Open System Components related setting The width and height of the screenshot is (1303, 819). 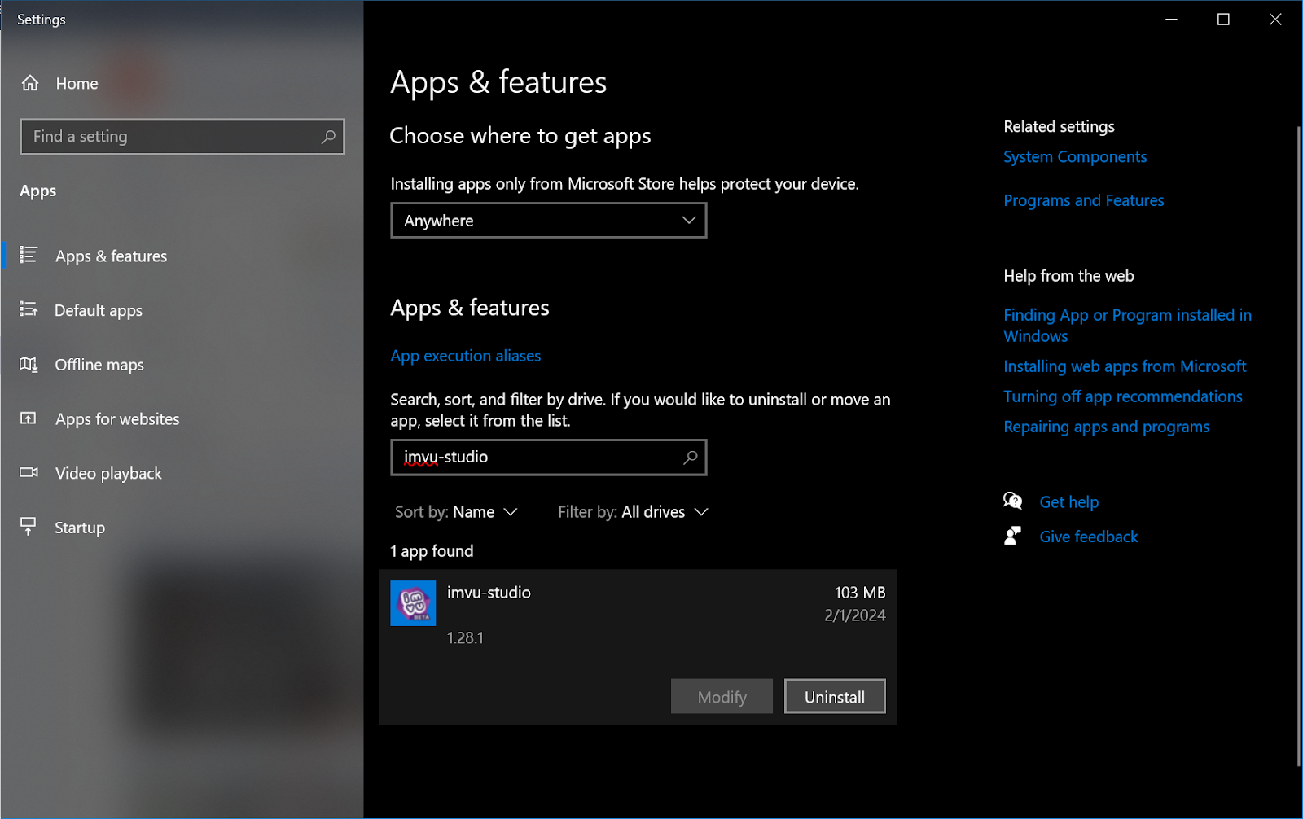tap(1075, 157)
